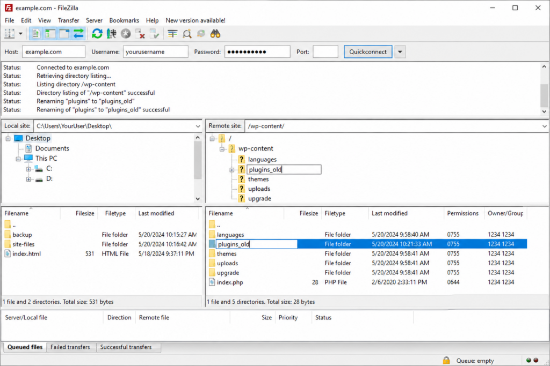The width and height of the screenshot is (550, 366).
Task: Collapse the remote root / node
Action: click(212, 139)
